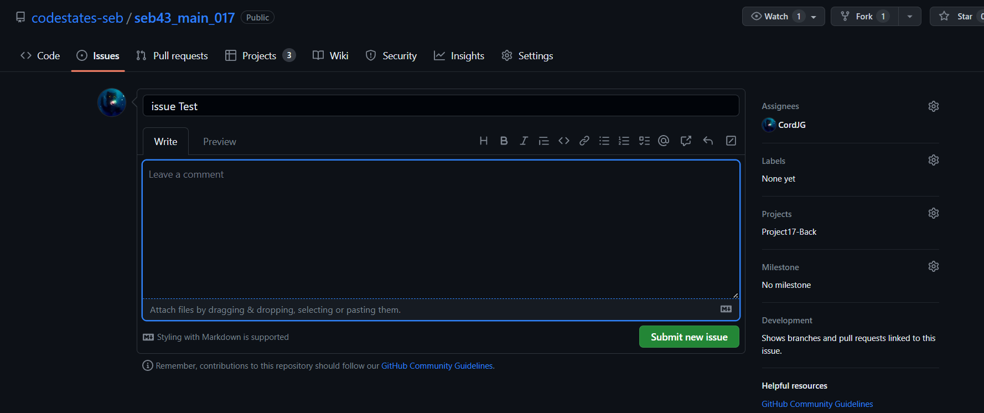
Task: Switch to the Preview tab
Action: coord(220,141)
